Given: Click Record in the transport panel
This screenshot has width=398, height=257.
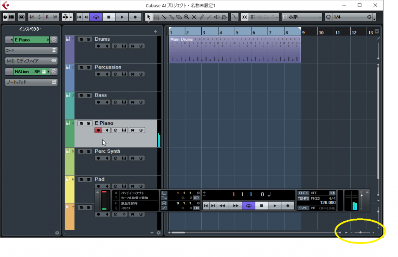Looking at the screenshot, I should [288, 206].
